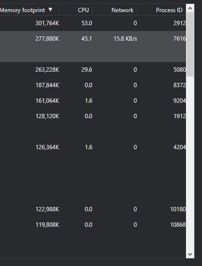
Task: Select memory value 126,364K
Action: [47, 147]
